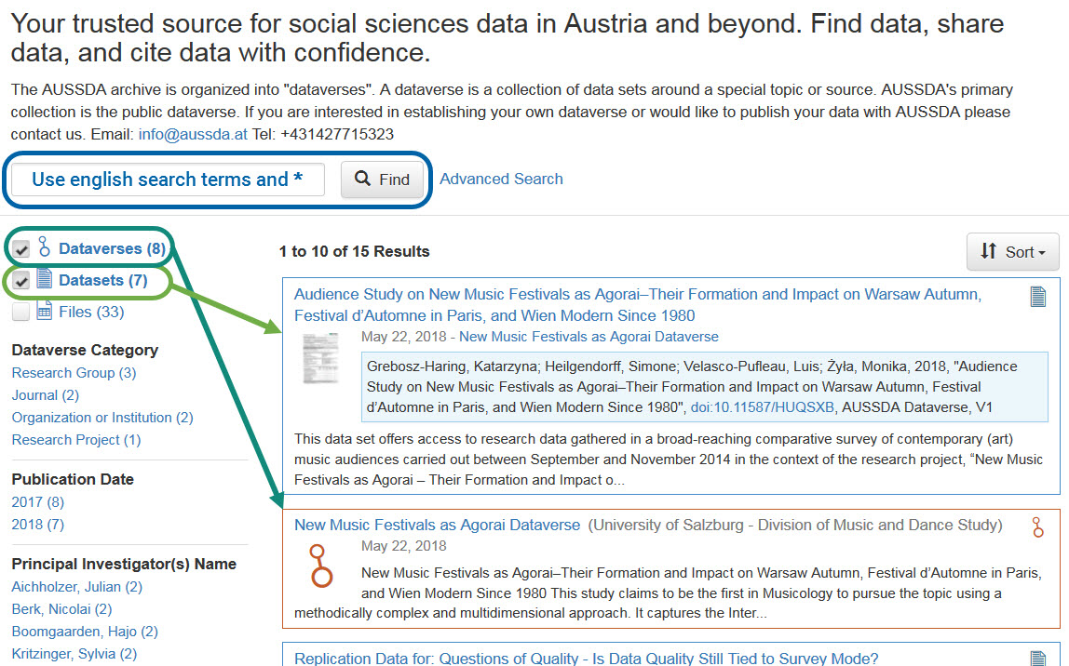Viewport: 1069px width, 666px height.
Task: Click the search terms input field
Action: (168, 179)
